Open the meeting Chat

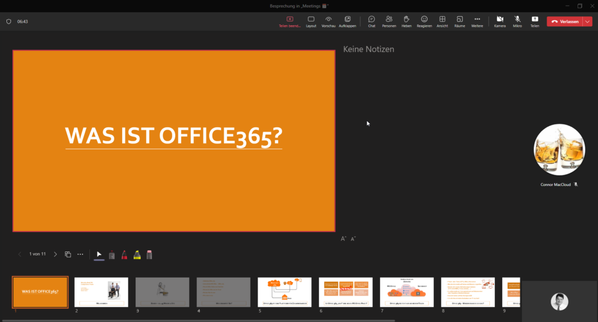pyautogui.click(x=371, y=22)
